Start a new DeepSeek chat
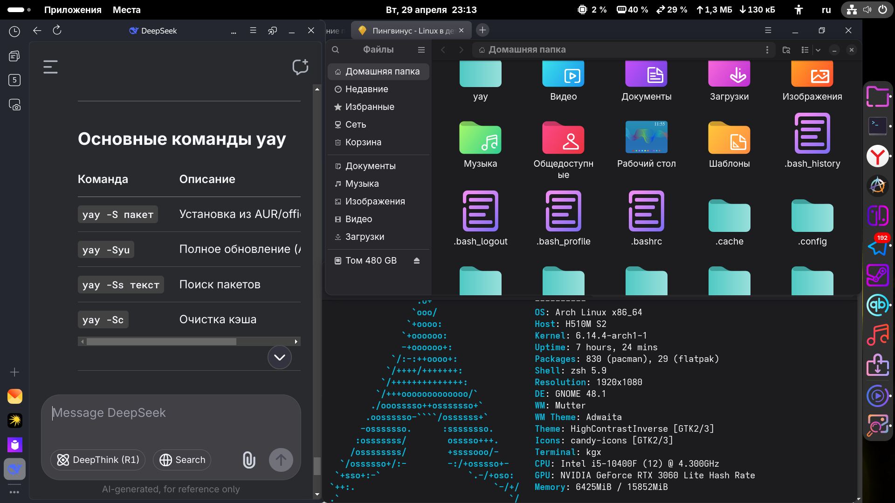Screen dimensions: 895x503 pyautogui.click(x=300, y=67)
